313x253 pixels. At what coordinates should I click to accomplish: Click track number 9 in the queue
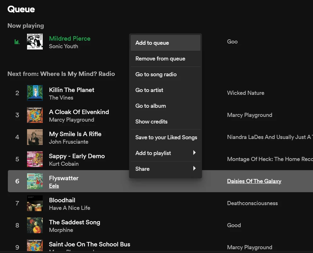click(17, 247)
